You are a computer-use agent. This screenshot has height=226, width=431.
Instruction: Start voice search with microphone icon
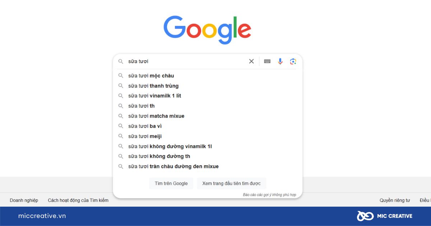click(280, 61)
